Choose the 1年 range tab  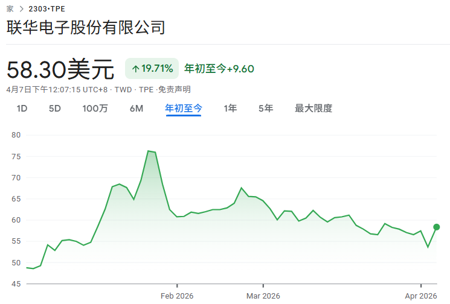point(230,109)
